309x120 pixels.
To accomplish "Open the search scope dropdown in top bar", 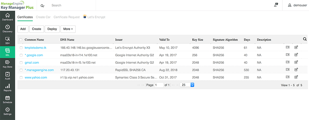I will tap(43, 6).
